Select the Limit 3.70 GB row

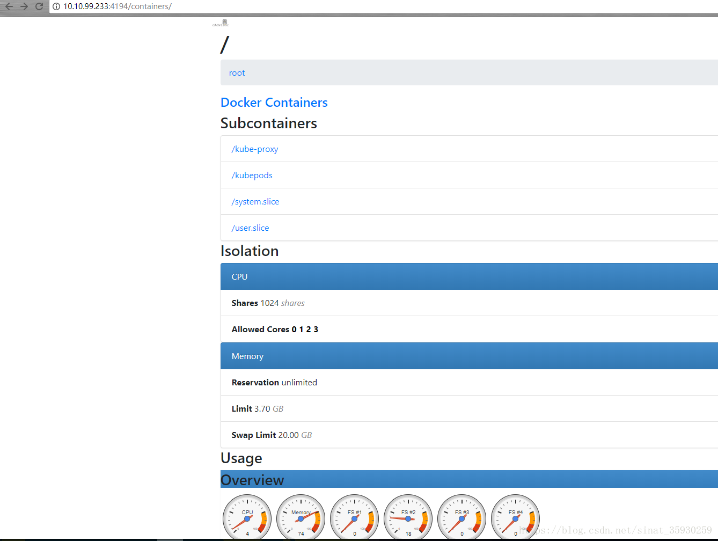469,409
